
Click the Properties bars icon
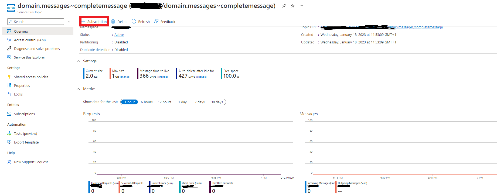point(9,85)
